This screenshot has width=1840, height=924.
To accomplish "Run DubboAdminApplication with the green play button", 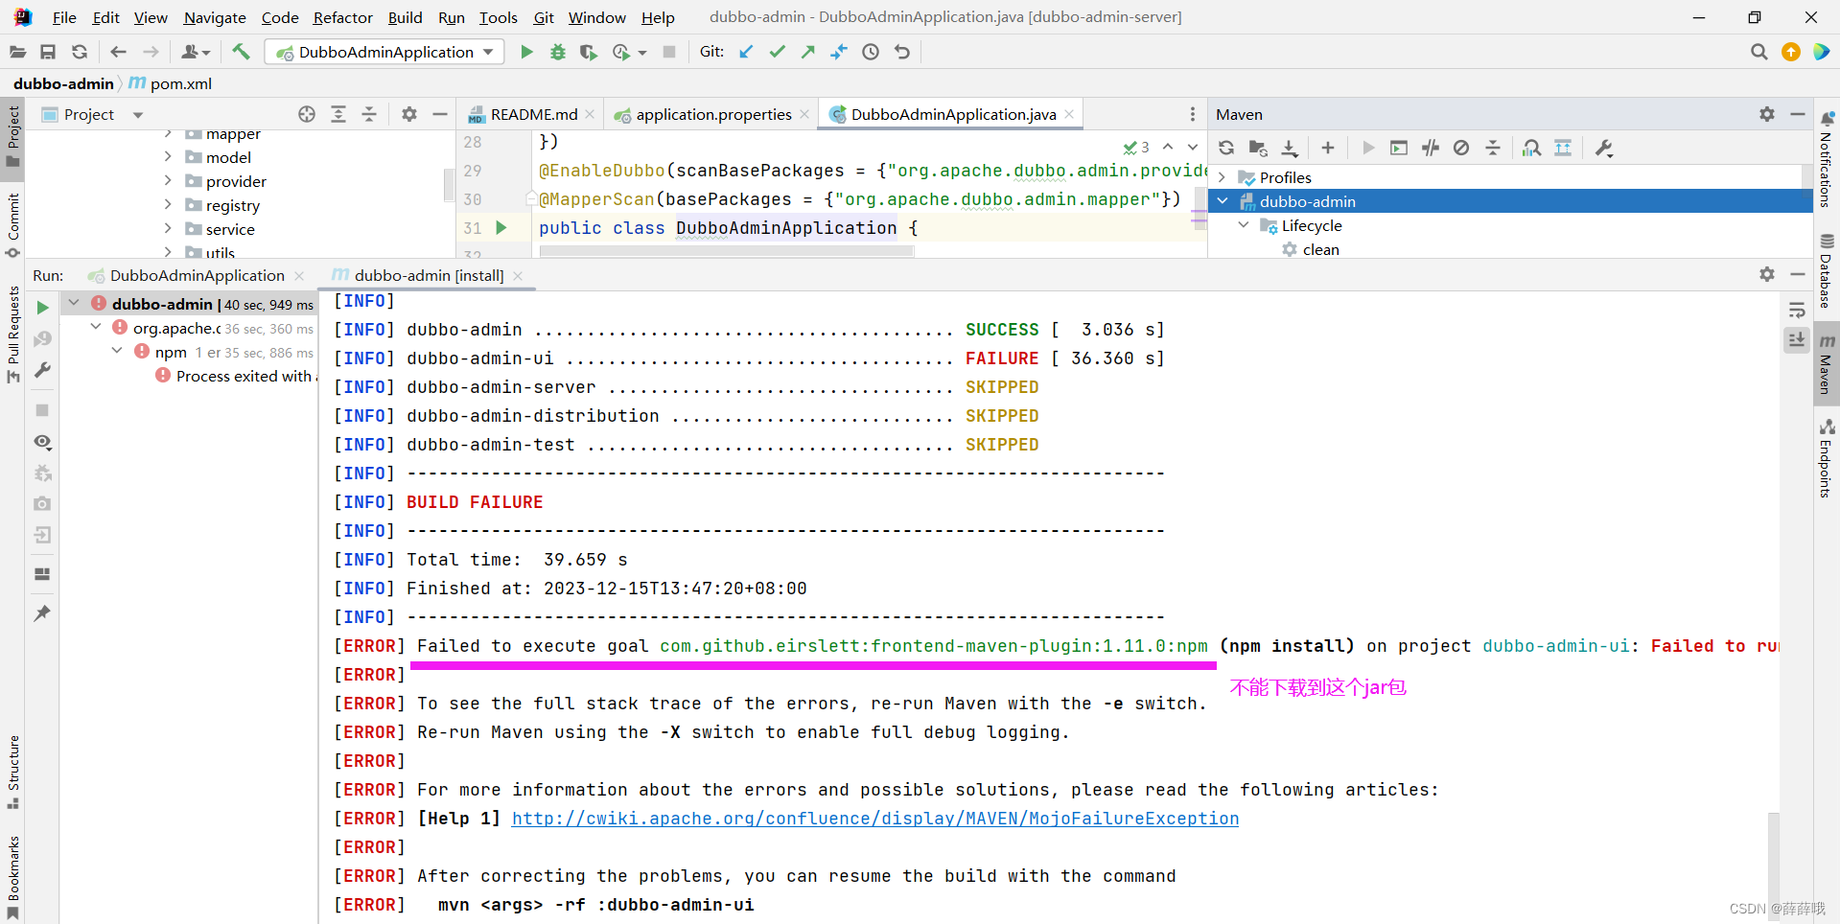I will pyautogui.click(x=526, y=52).
